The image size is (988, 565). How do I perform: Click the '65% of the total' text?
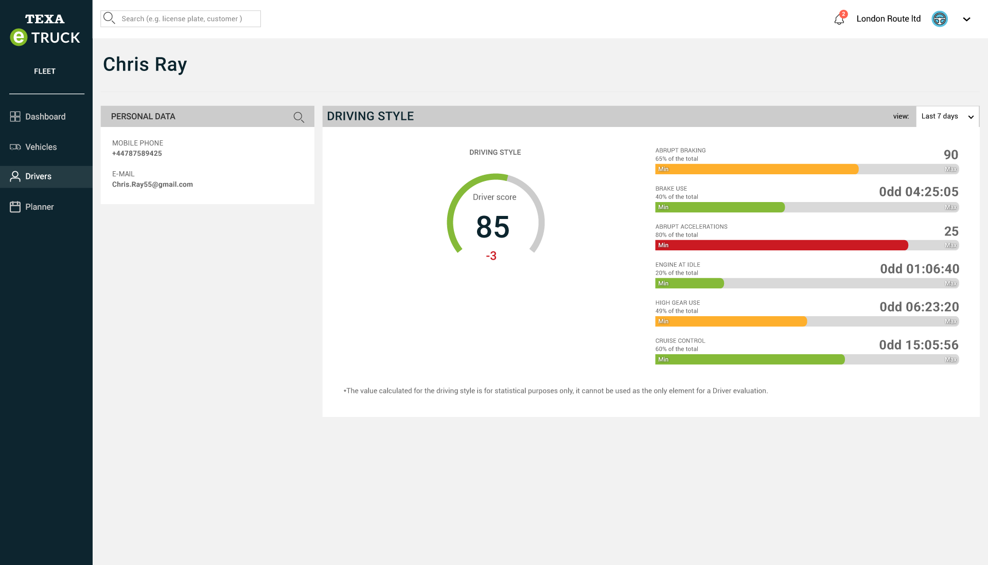[x=677, y=159]
